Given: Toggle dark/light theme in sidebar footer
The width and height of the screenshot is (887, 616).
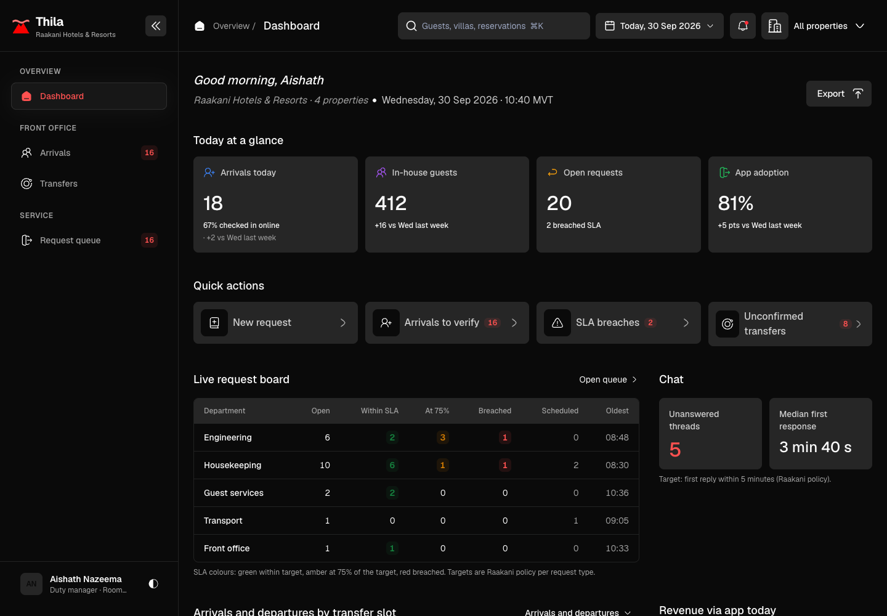Looking at the screenshot, I should click(153, 583).
